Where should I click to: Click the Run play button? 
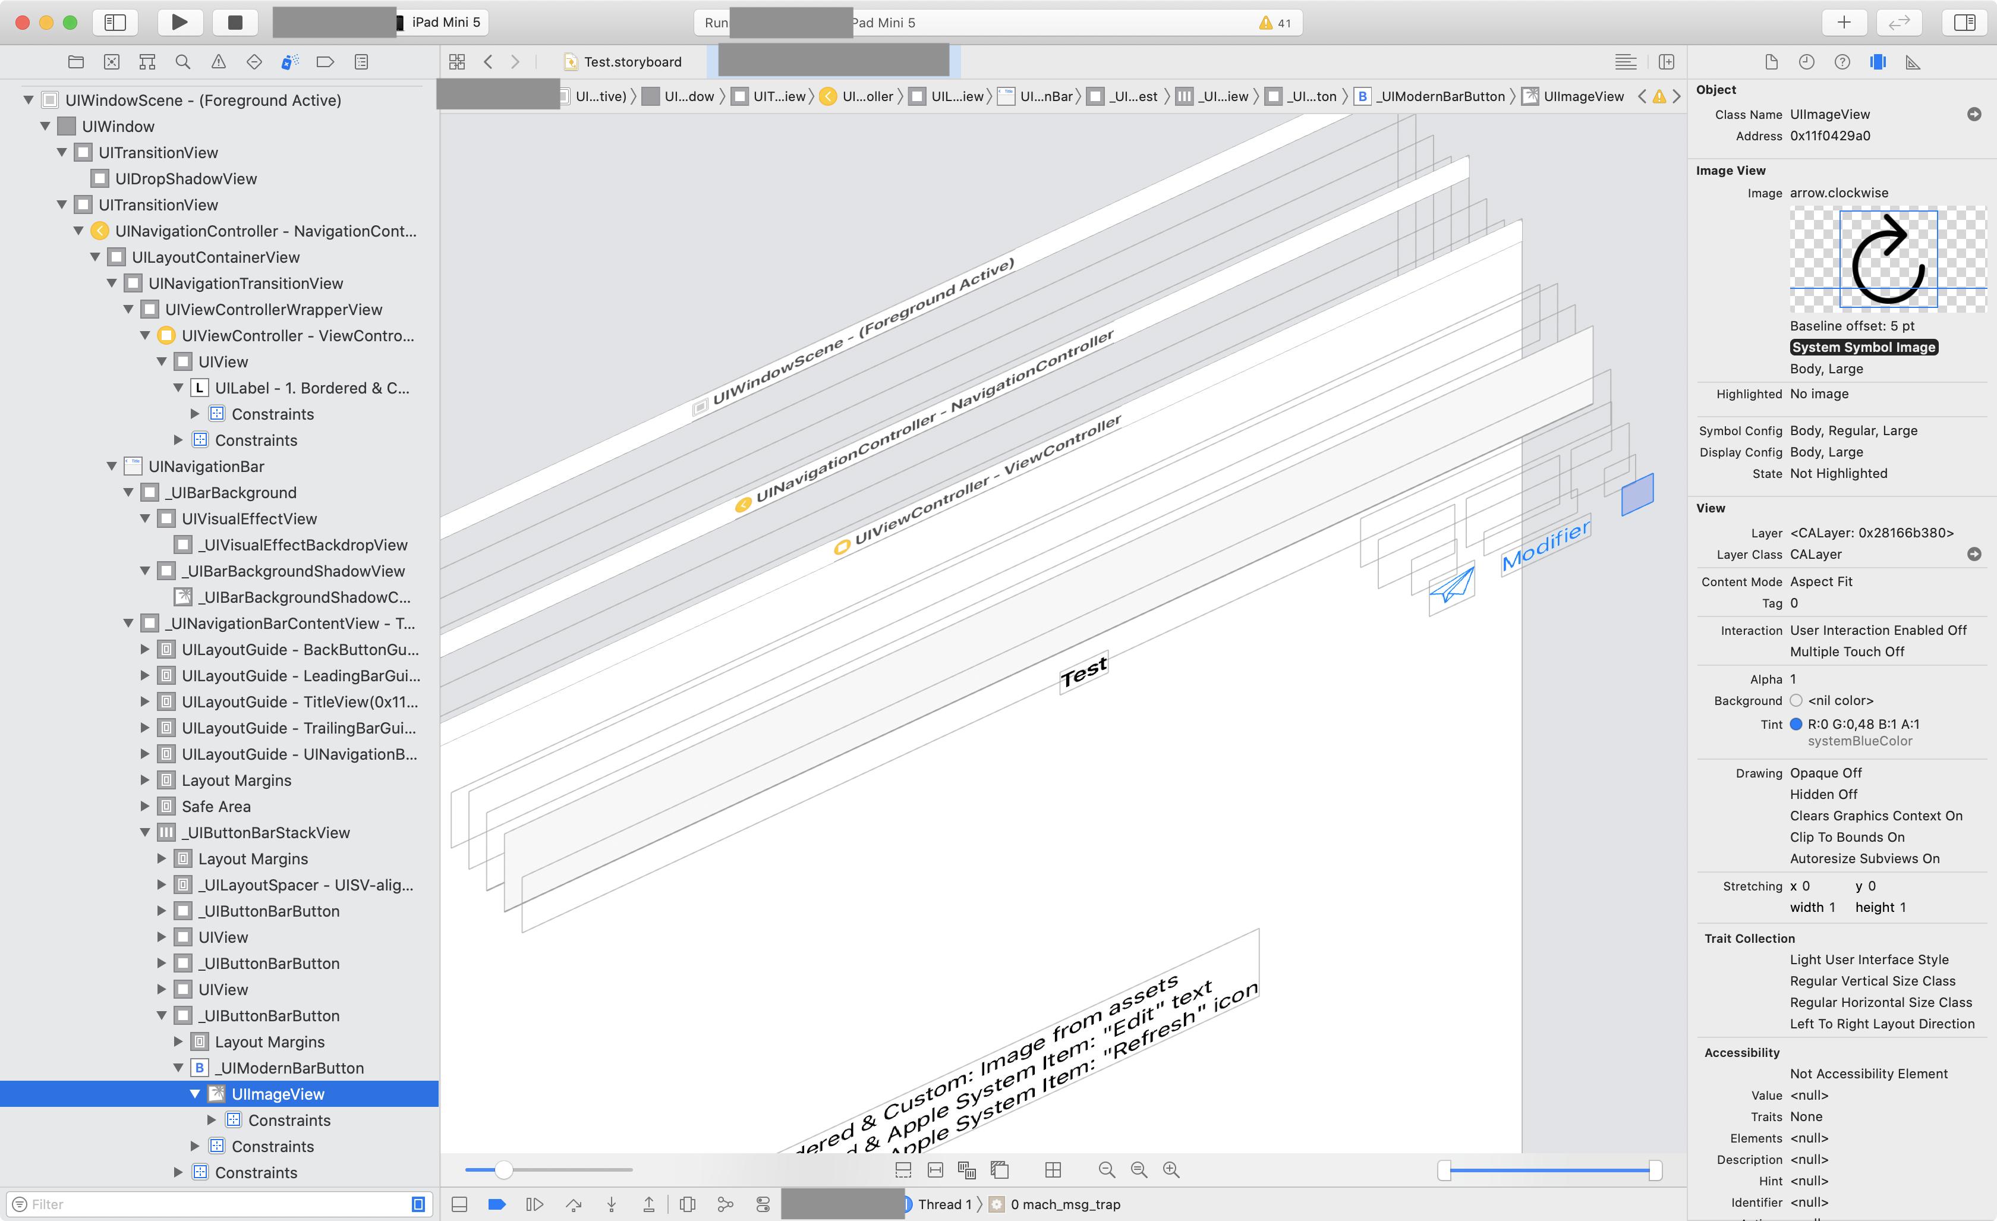[x=180, y=22]
